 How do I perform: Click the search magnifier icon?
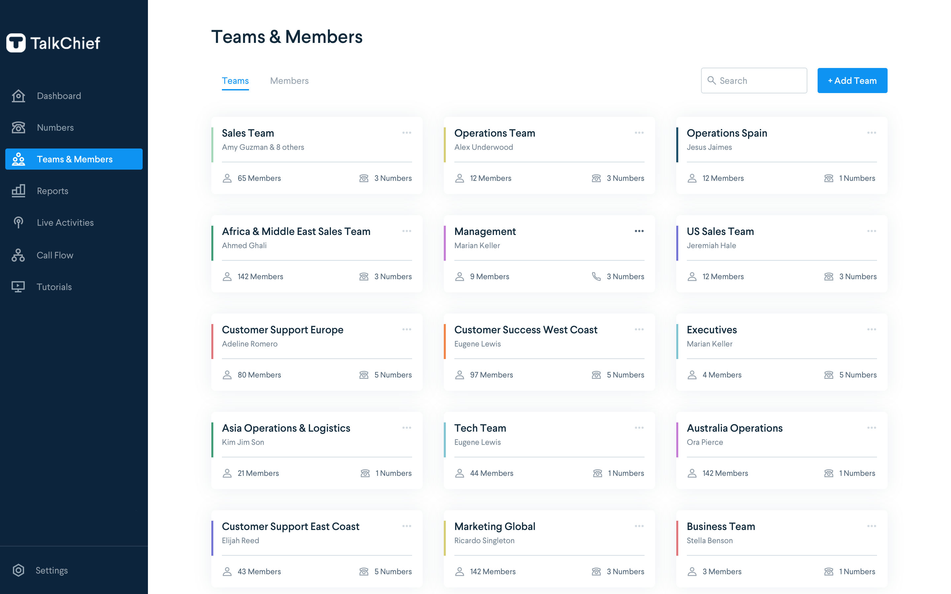pos(711,81)
